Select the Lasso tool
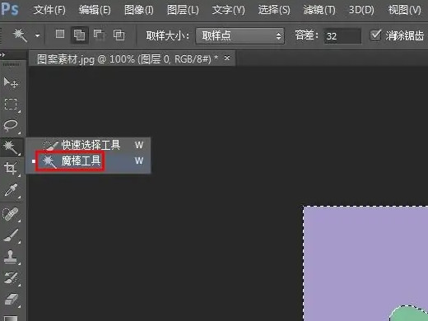Image resolution: width=428 pixels, height=321 pixels. 11,126
